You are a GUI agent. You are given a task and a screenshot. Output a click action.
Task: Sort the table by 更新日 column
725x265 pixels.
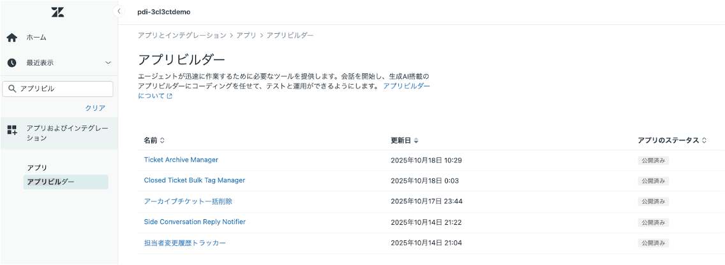(x=416, y=140)
